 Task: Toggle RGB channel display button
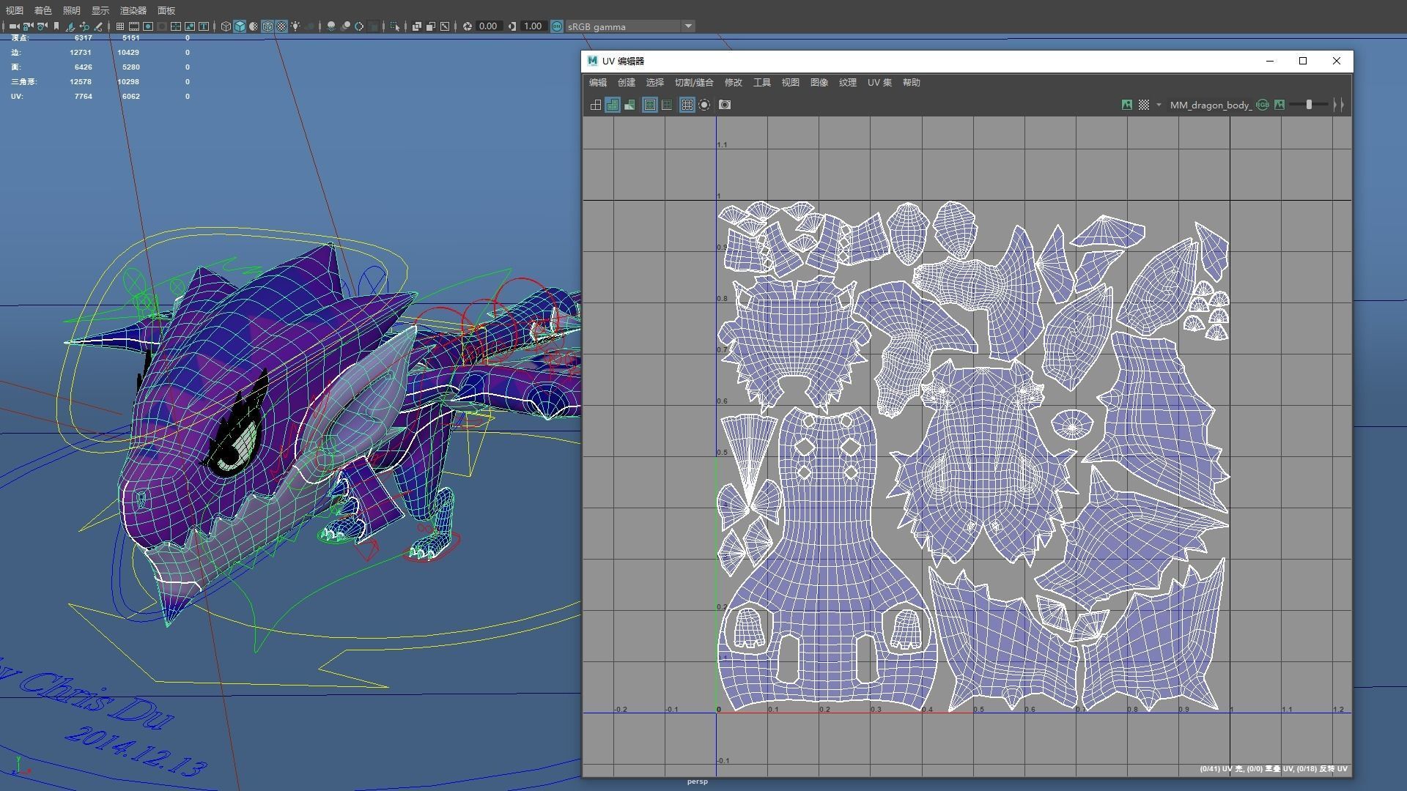coord(1262,105)
